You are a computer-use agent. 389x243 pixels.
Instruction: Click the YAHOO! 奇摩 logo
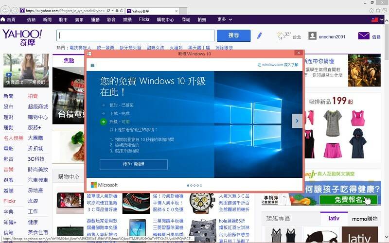[x=22, y=37]
